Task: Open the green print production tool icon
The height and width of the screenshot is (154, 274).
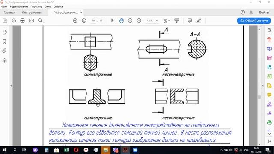Action: (269, 122)
